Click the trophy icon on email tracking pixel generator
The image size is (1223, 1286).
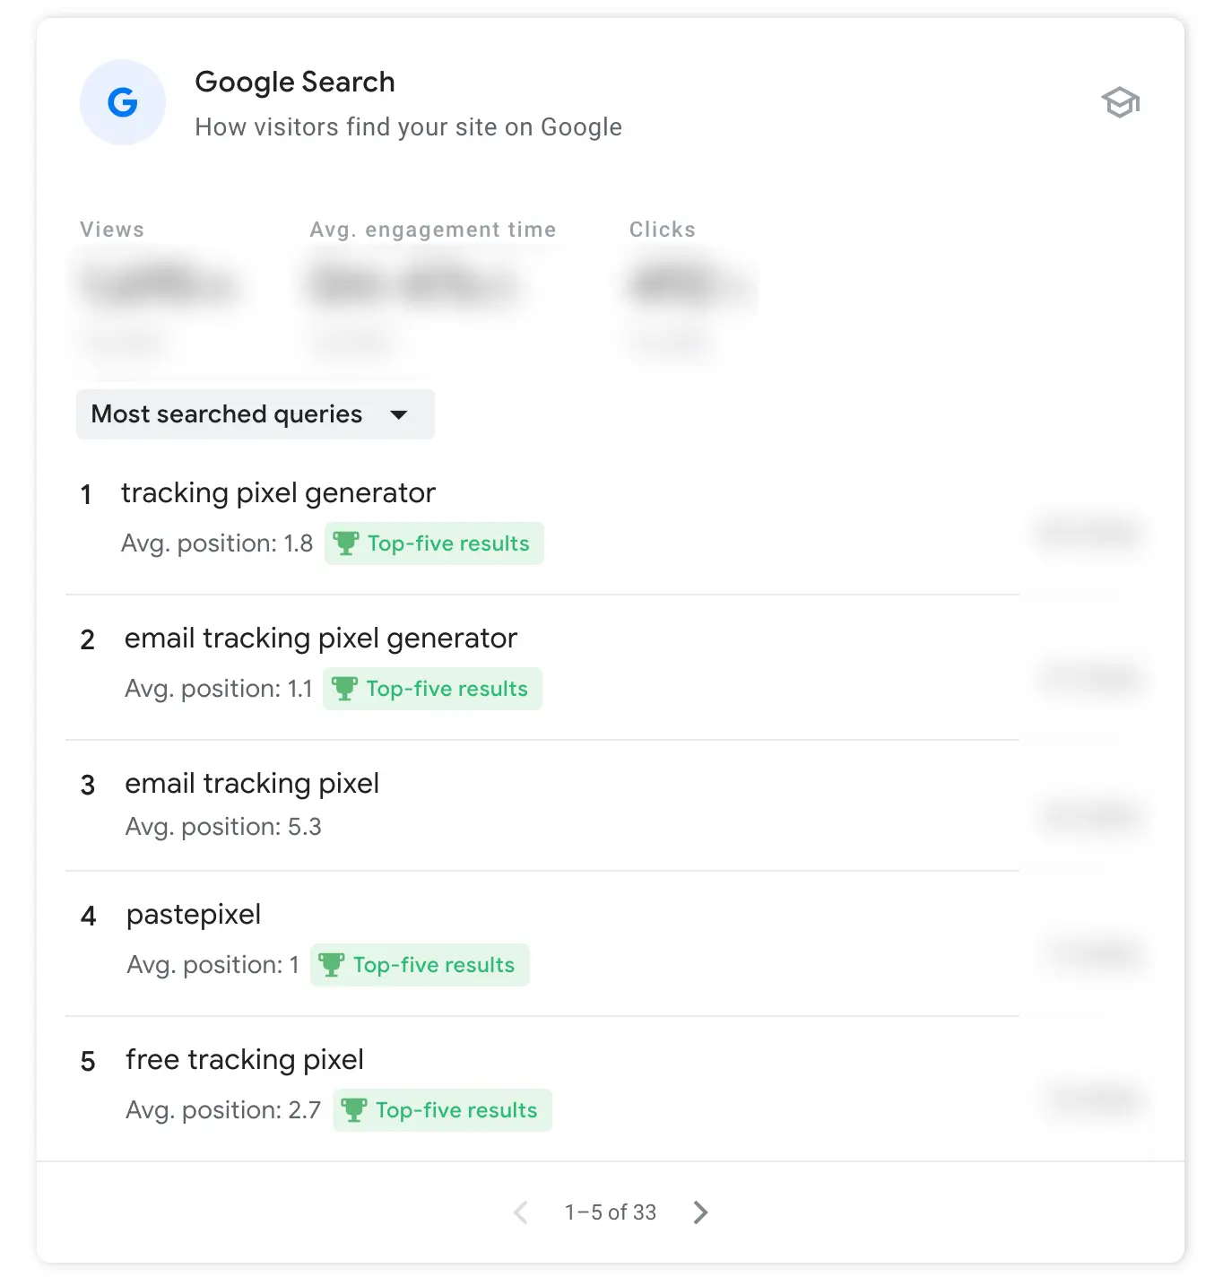[x=344, y=688]
